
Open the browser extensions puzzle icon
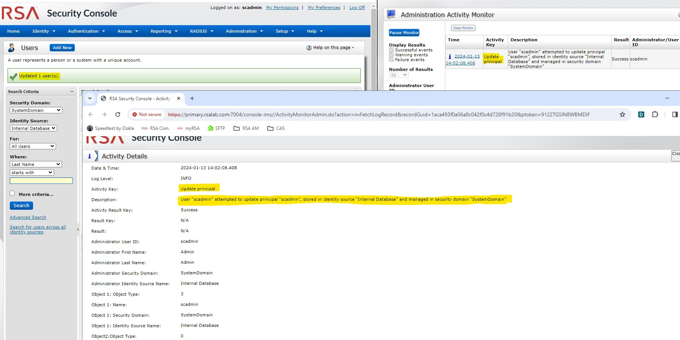(x=655, y=114)
